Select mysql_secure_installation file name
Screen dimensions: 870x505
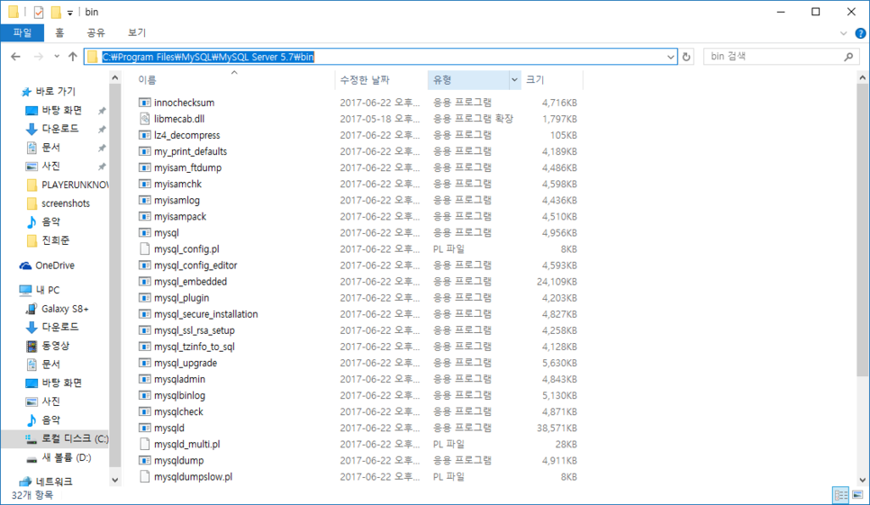pos(206,314)
